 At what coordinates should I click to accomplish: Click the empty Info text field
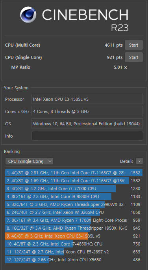point(87,136)
